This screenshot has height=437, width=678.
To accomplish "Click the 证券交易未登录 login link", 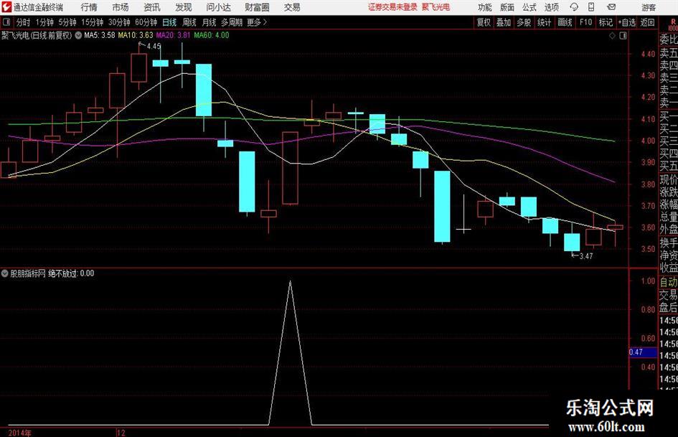I will tap(392, 7).
